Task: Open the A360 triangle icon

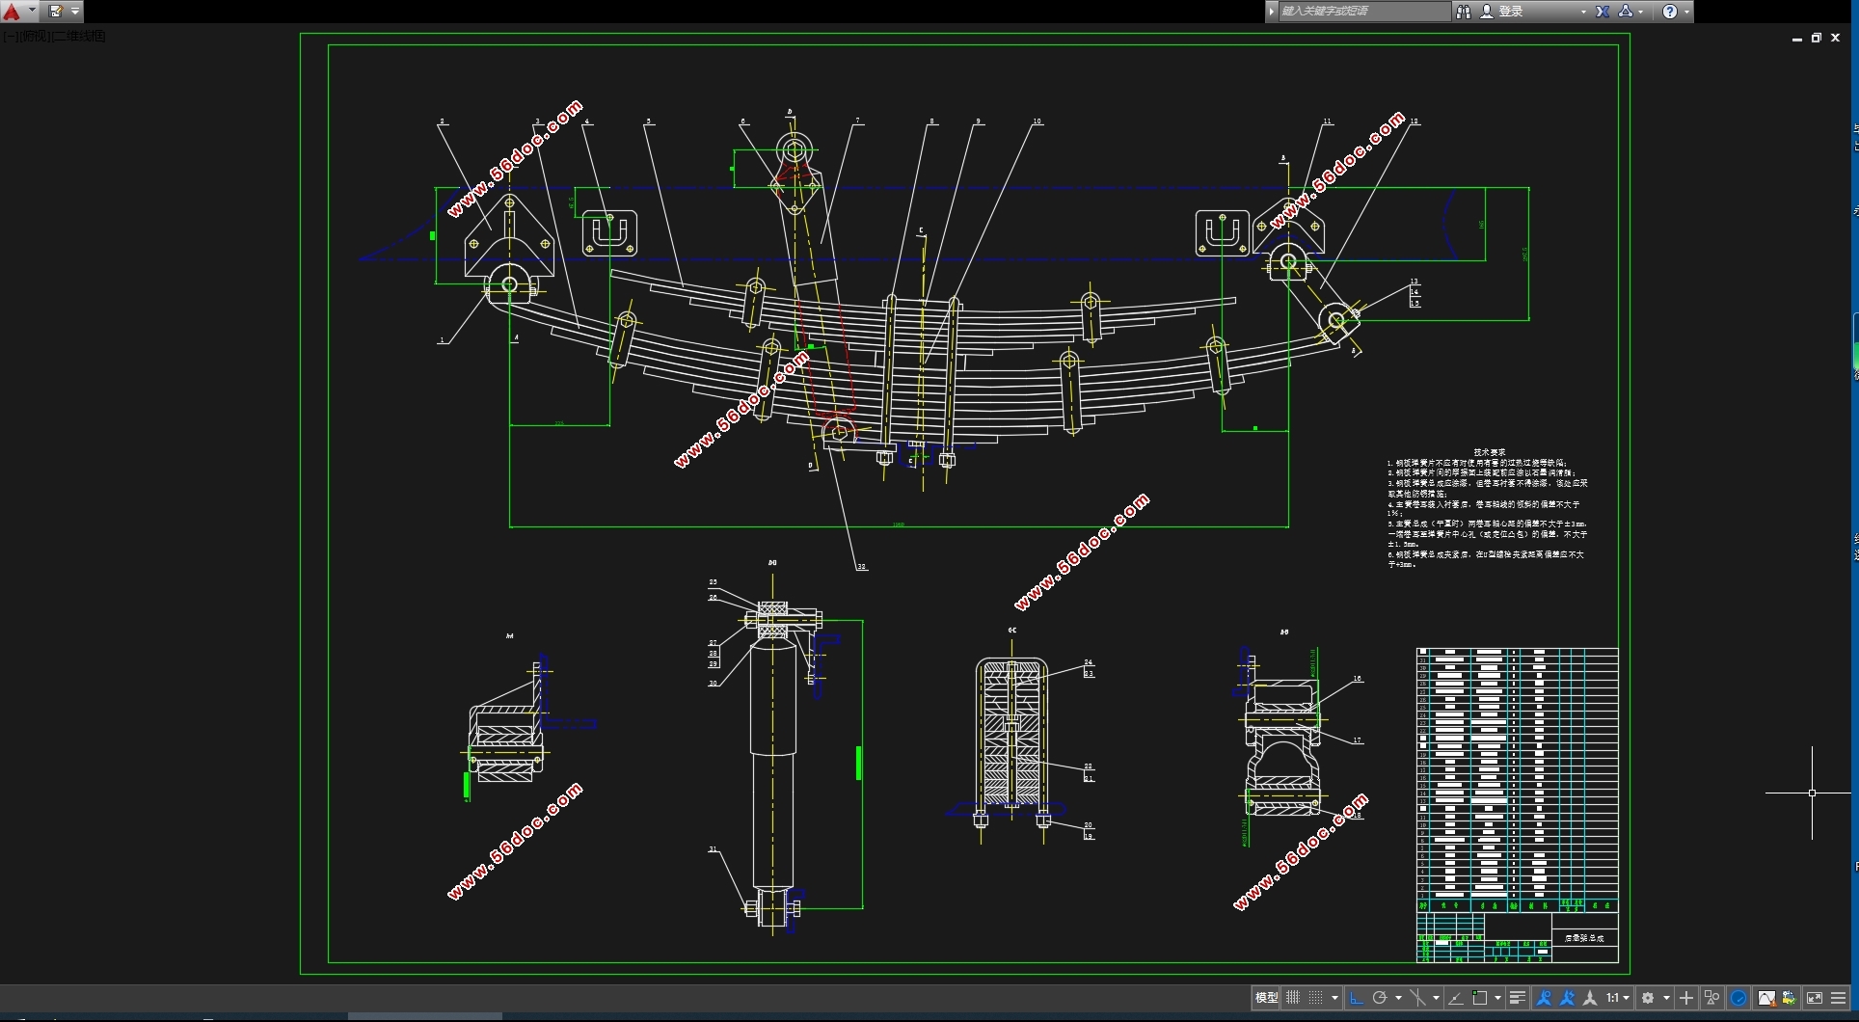Action: (x=1626, y=11)
